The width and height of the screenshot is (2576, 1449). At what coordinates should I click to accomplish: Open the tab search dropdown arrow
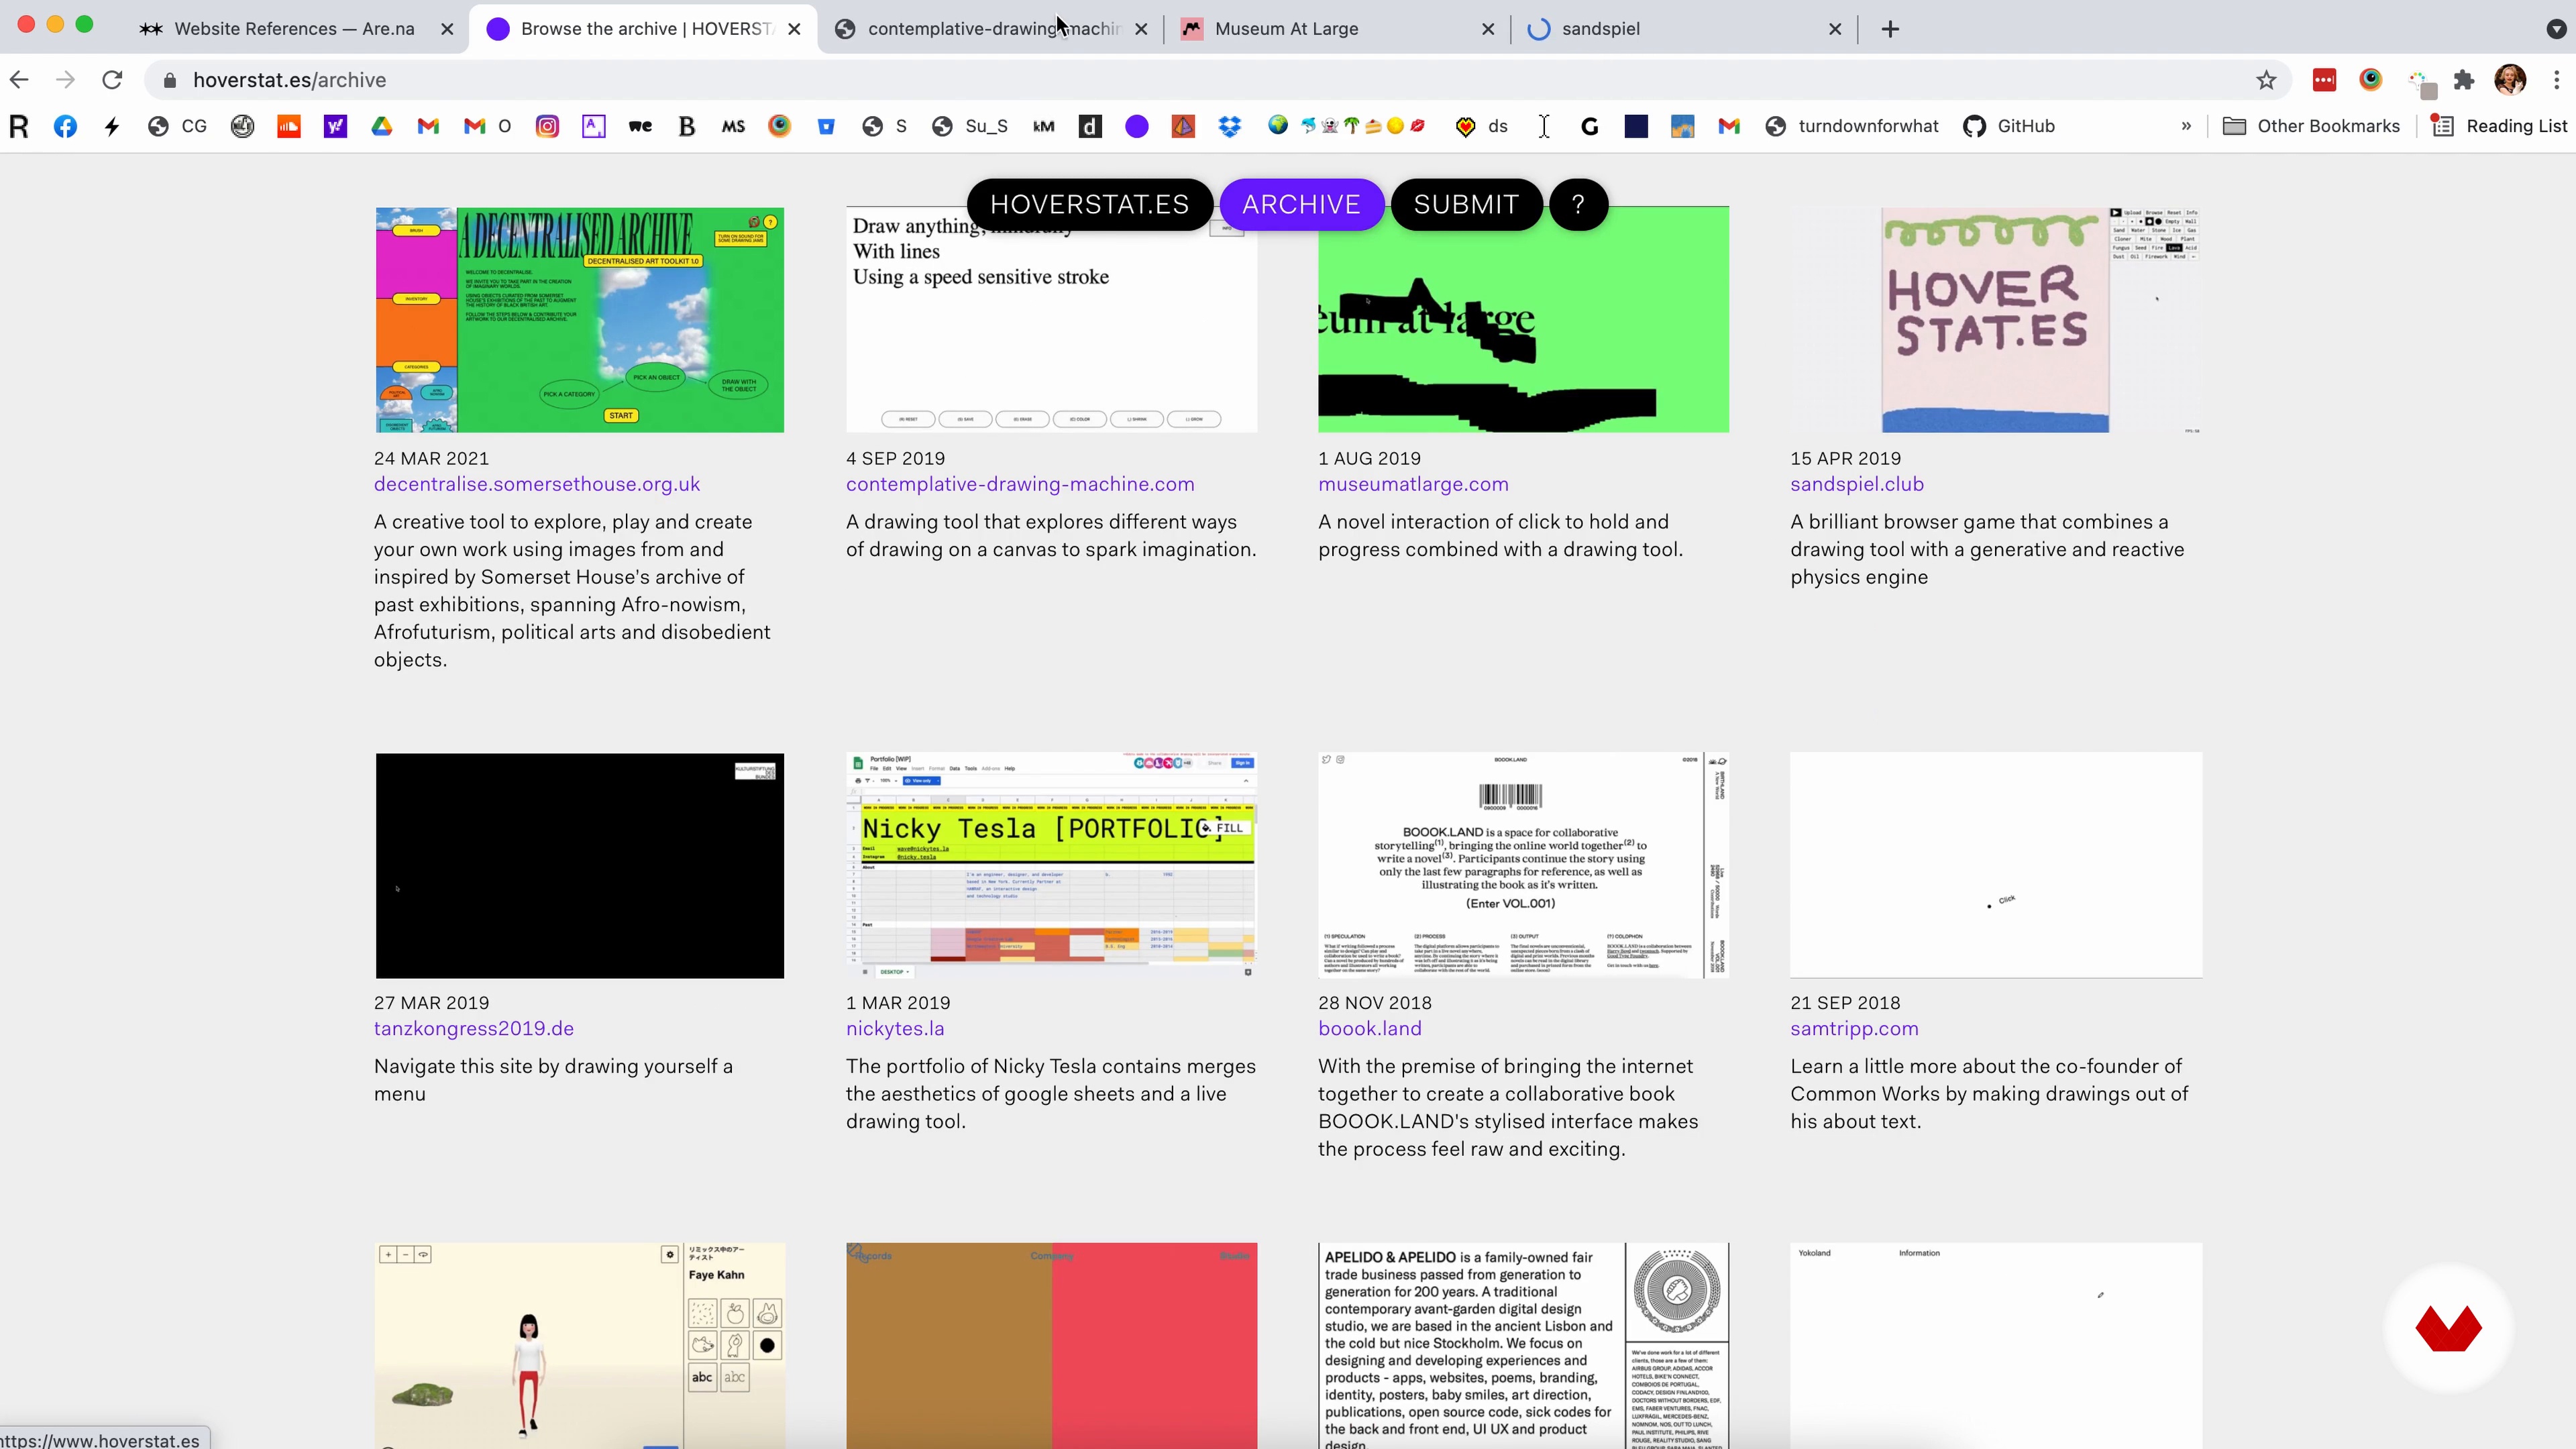coord(2555,29)
